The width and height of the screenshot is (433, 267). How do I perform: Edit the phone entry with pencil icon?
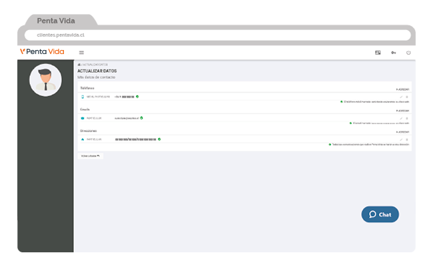[x=401, y=97]
